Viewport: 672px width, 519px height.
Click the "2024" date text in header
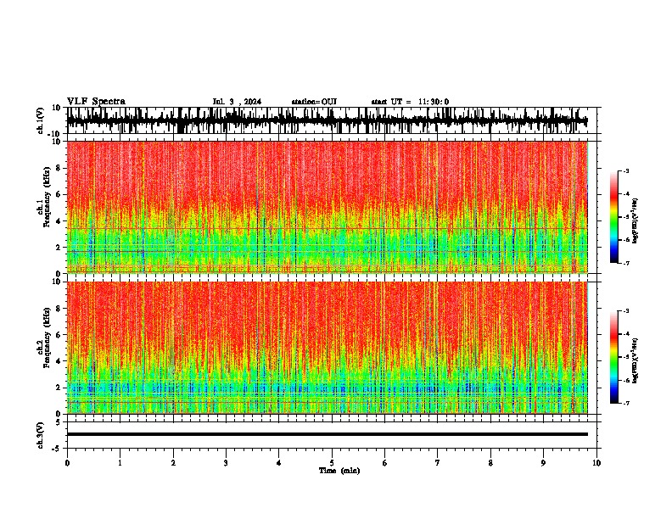[x=253, y=102]
